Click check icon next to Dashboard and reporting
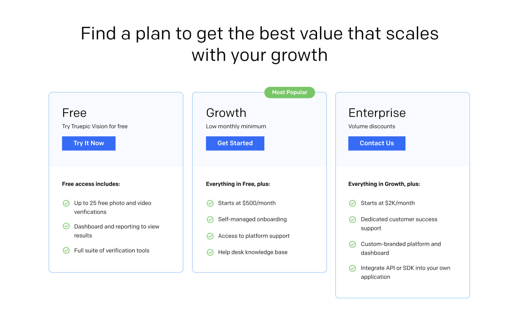519x323 pixels. point(66,226)
